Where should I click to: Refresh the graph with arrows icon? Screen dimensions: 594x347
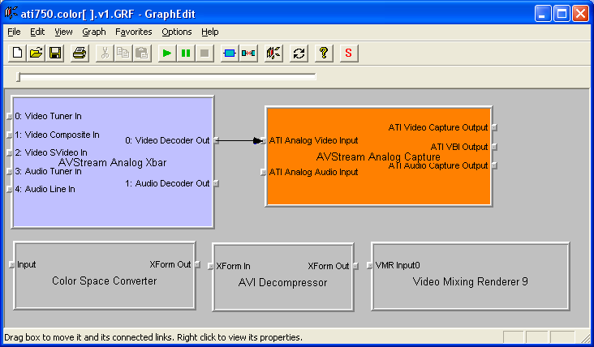299,53
